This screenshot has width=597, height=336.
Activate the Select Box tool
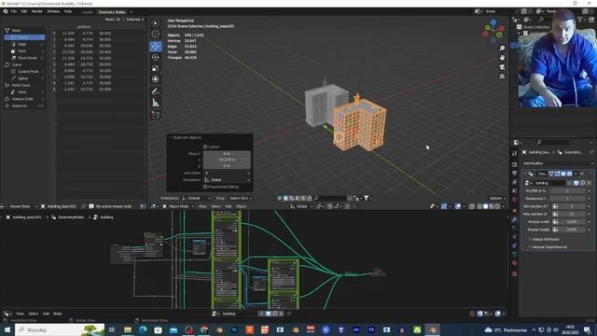pos(156,22)
